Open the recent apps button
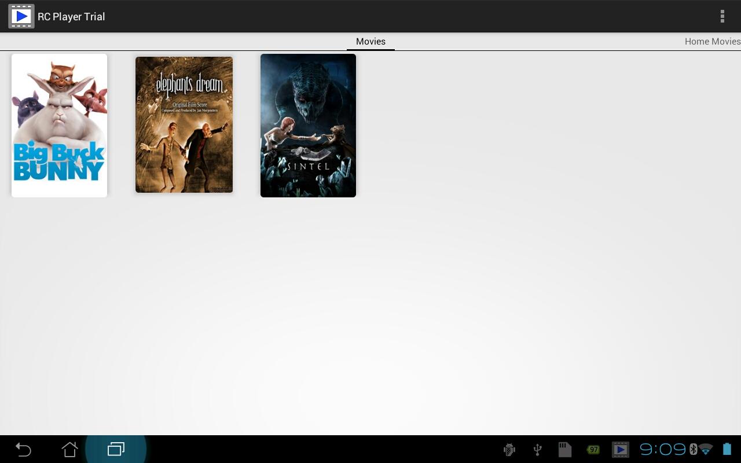The image size is (741, 463). click(x=116, y=449)
